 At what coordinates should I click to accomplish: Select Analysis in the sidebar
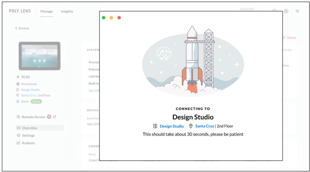(x=28, y=143)
